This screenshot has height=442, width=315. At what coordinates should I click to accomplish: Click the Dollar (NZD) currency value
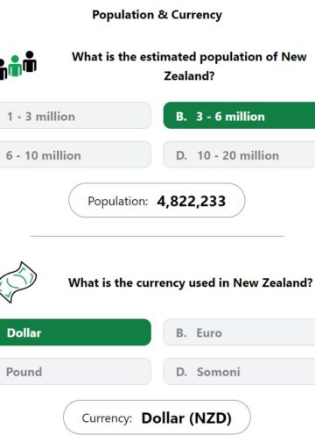pos(186,418)
